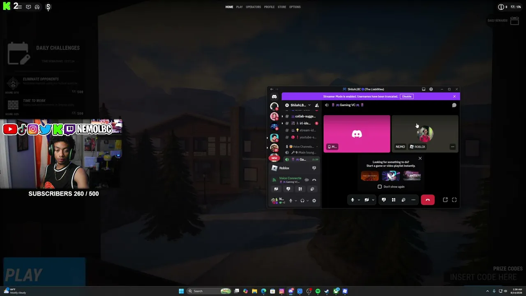Join the Main lounge voice channel
The image size is (526, 296).
tap(302, 153)
